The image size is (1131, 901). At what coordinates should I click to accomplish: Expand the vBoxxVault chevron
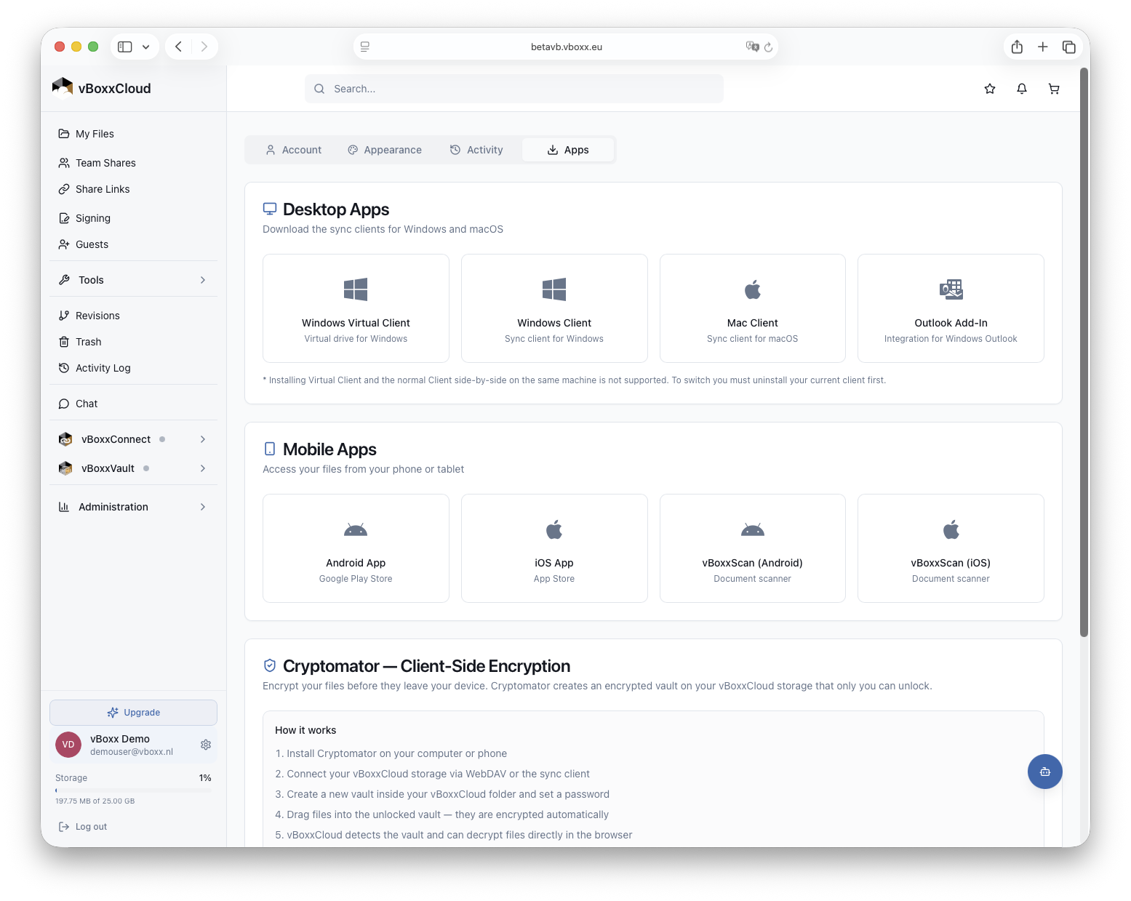tap(203, 468)
